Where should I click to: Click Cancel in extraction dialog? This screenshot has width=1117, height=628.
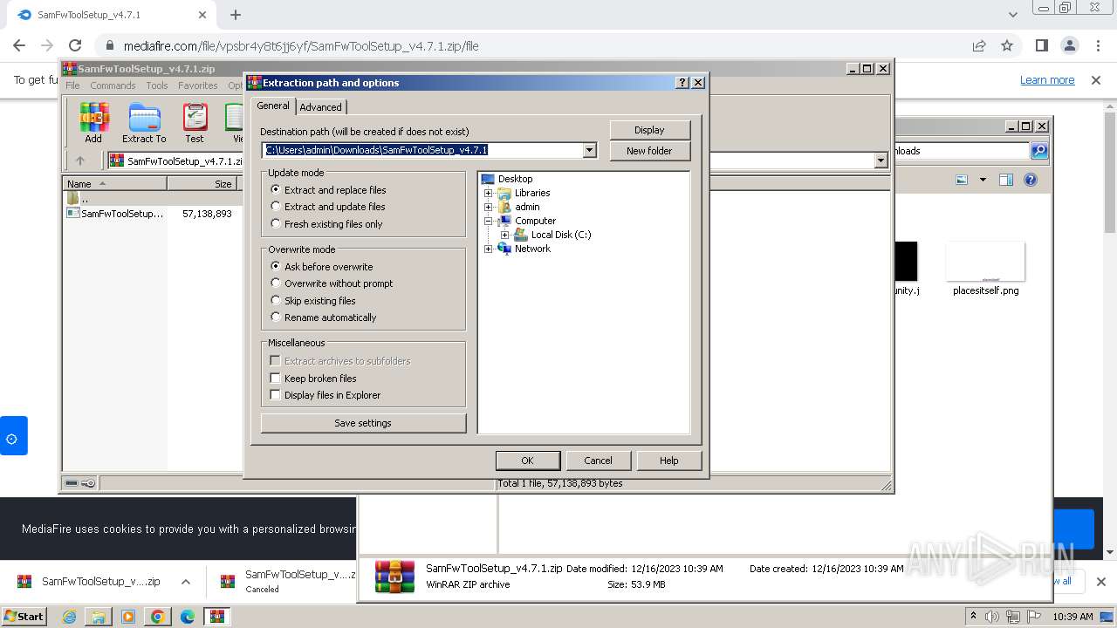(x=598, y=461)
